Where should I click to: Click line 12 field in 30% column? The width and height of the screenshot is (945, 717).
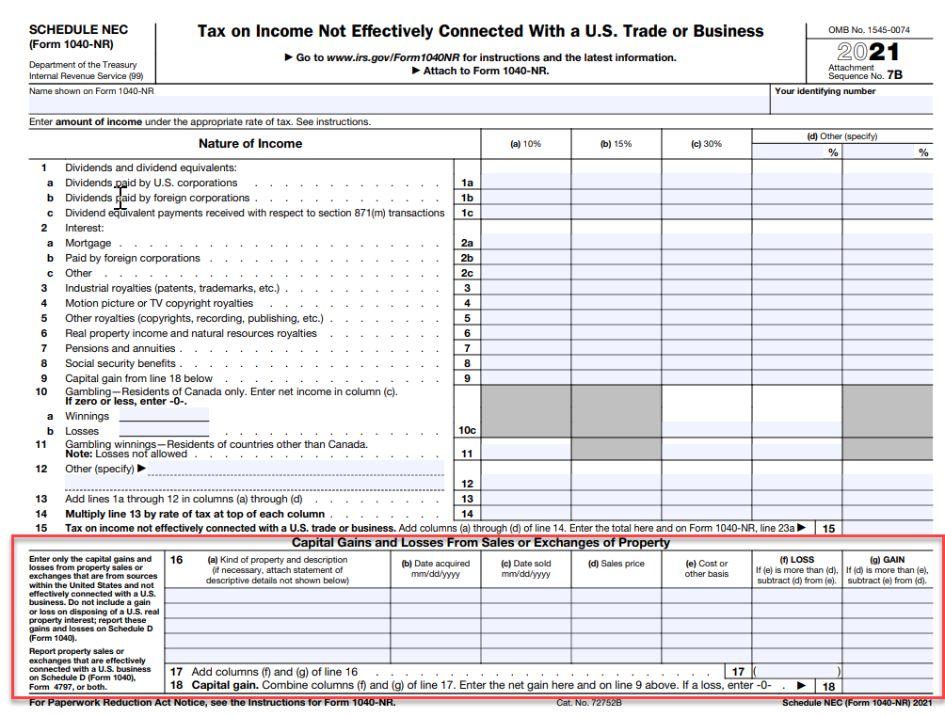[x=706, y=483]
